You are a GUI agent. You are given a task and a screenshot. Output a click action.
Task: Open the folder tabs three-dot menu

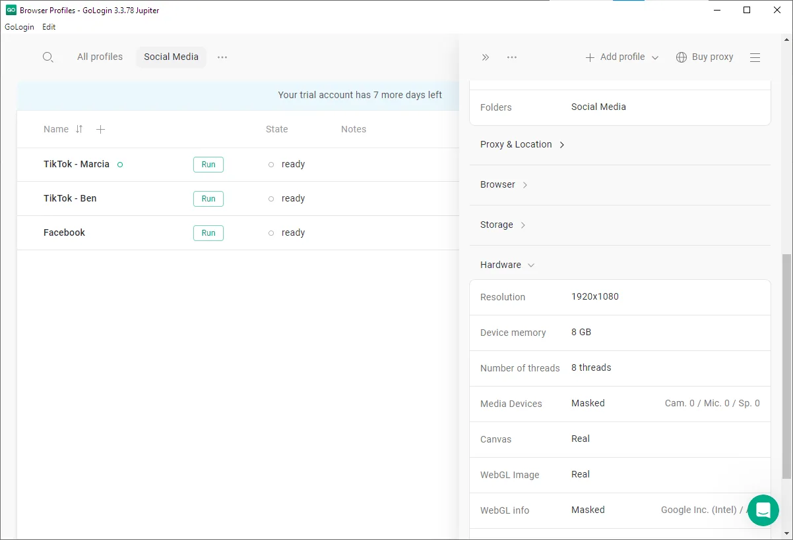coord(222,57)
